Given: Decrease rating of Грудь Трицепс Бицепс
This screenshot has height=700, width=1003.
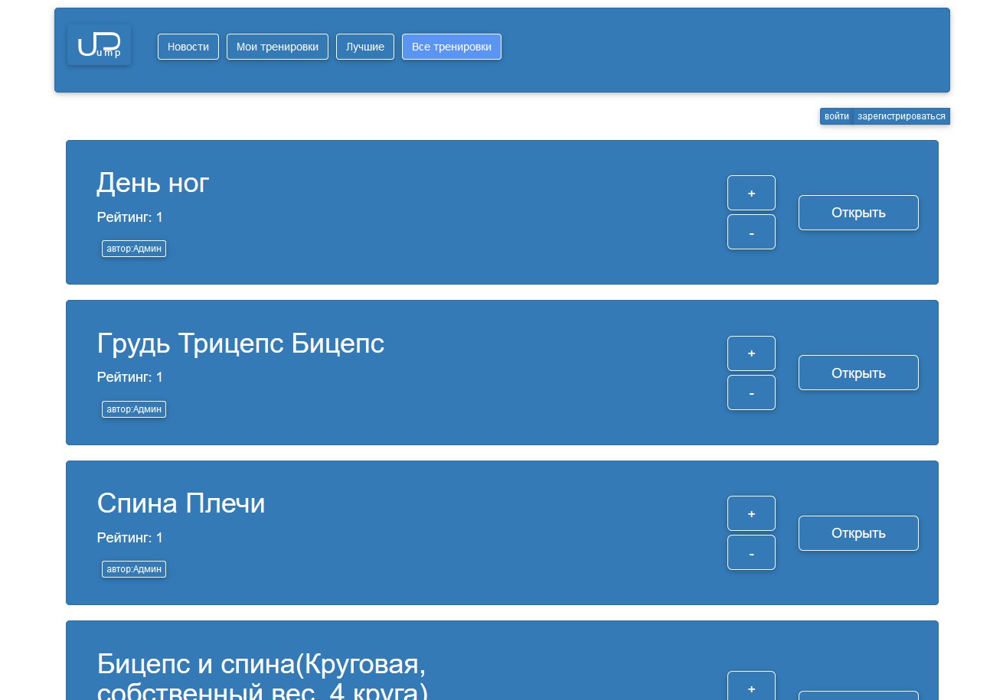Looking at the screenshot, I should 751,392.
